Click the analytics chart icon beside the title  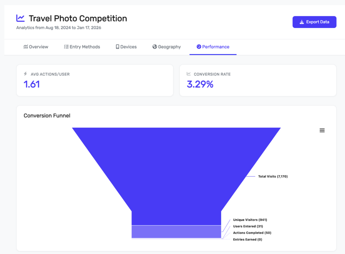point(21,18)
